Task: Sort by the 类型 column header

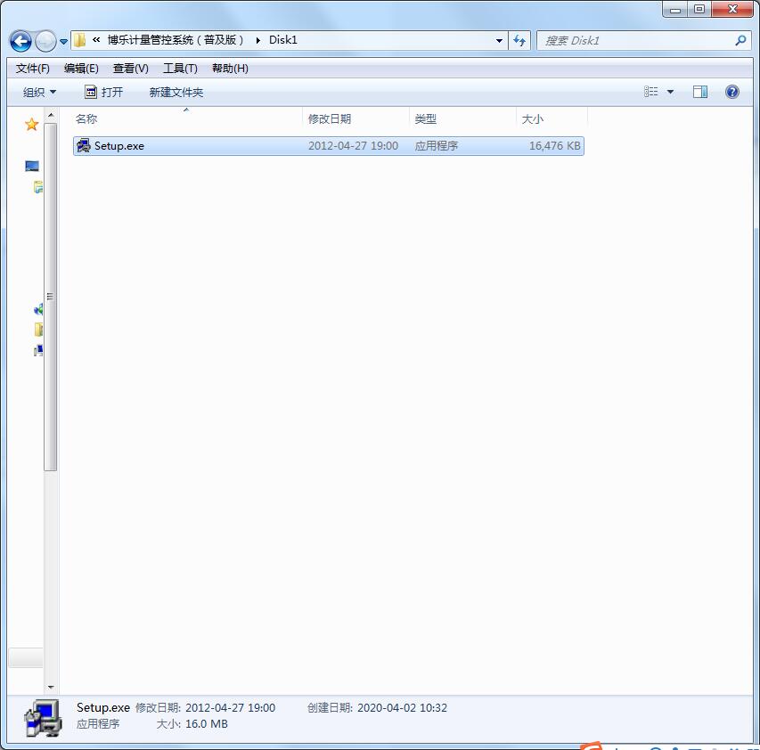Action: click(x=463, y=118)
